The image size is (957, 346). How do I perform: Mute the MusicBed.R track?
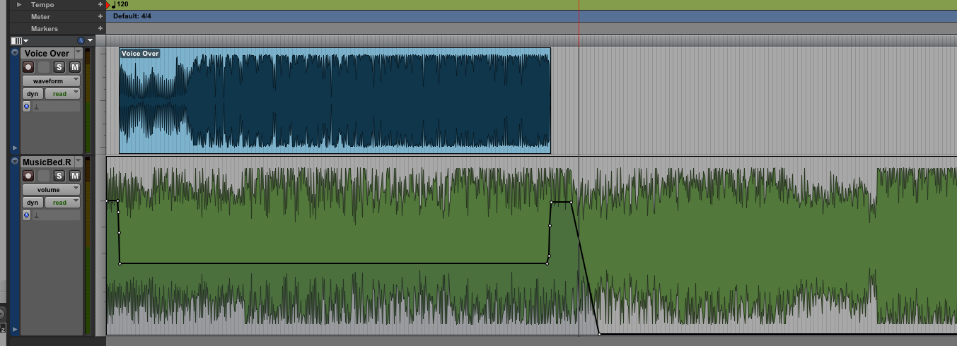point(74,176)
